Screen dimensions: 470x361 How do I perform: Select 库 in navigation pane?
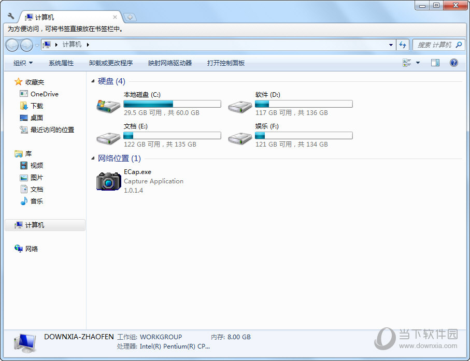(23, 154)
